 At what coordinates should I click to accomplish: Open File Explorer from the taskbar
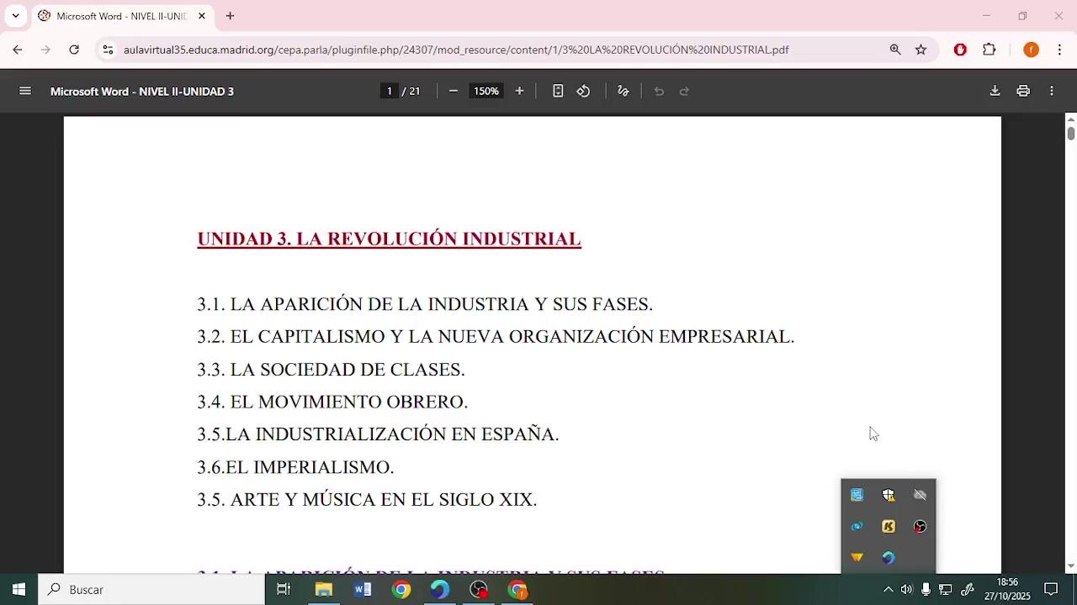(324, 589)
